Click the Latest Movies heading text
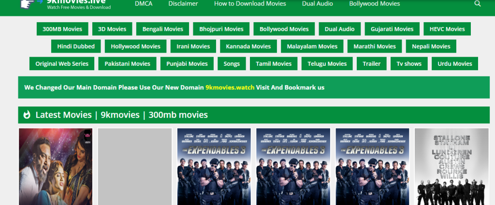 pos(121,114)
